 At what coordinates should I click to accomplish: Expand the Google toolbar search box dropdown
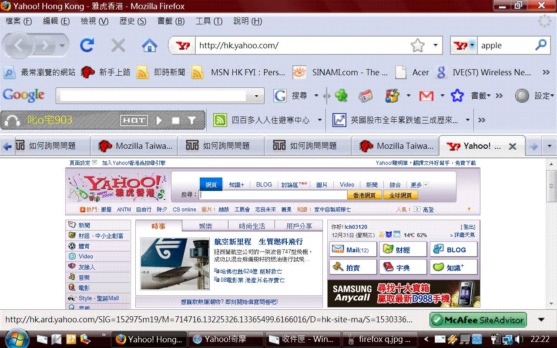tap(257, 96)
